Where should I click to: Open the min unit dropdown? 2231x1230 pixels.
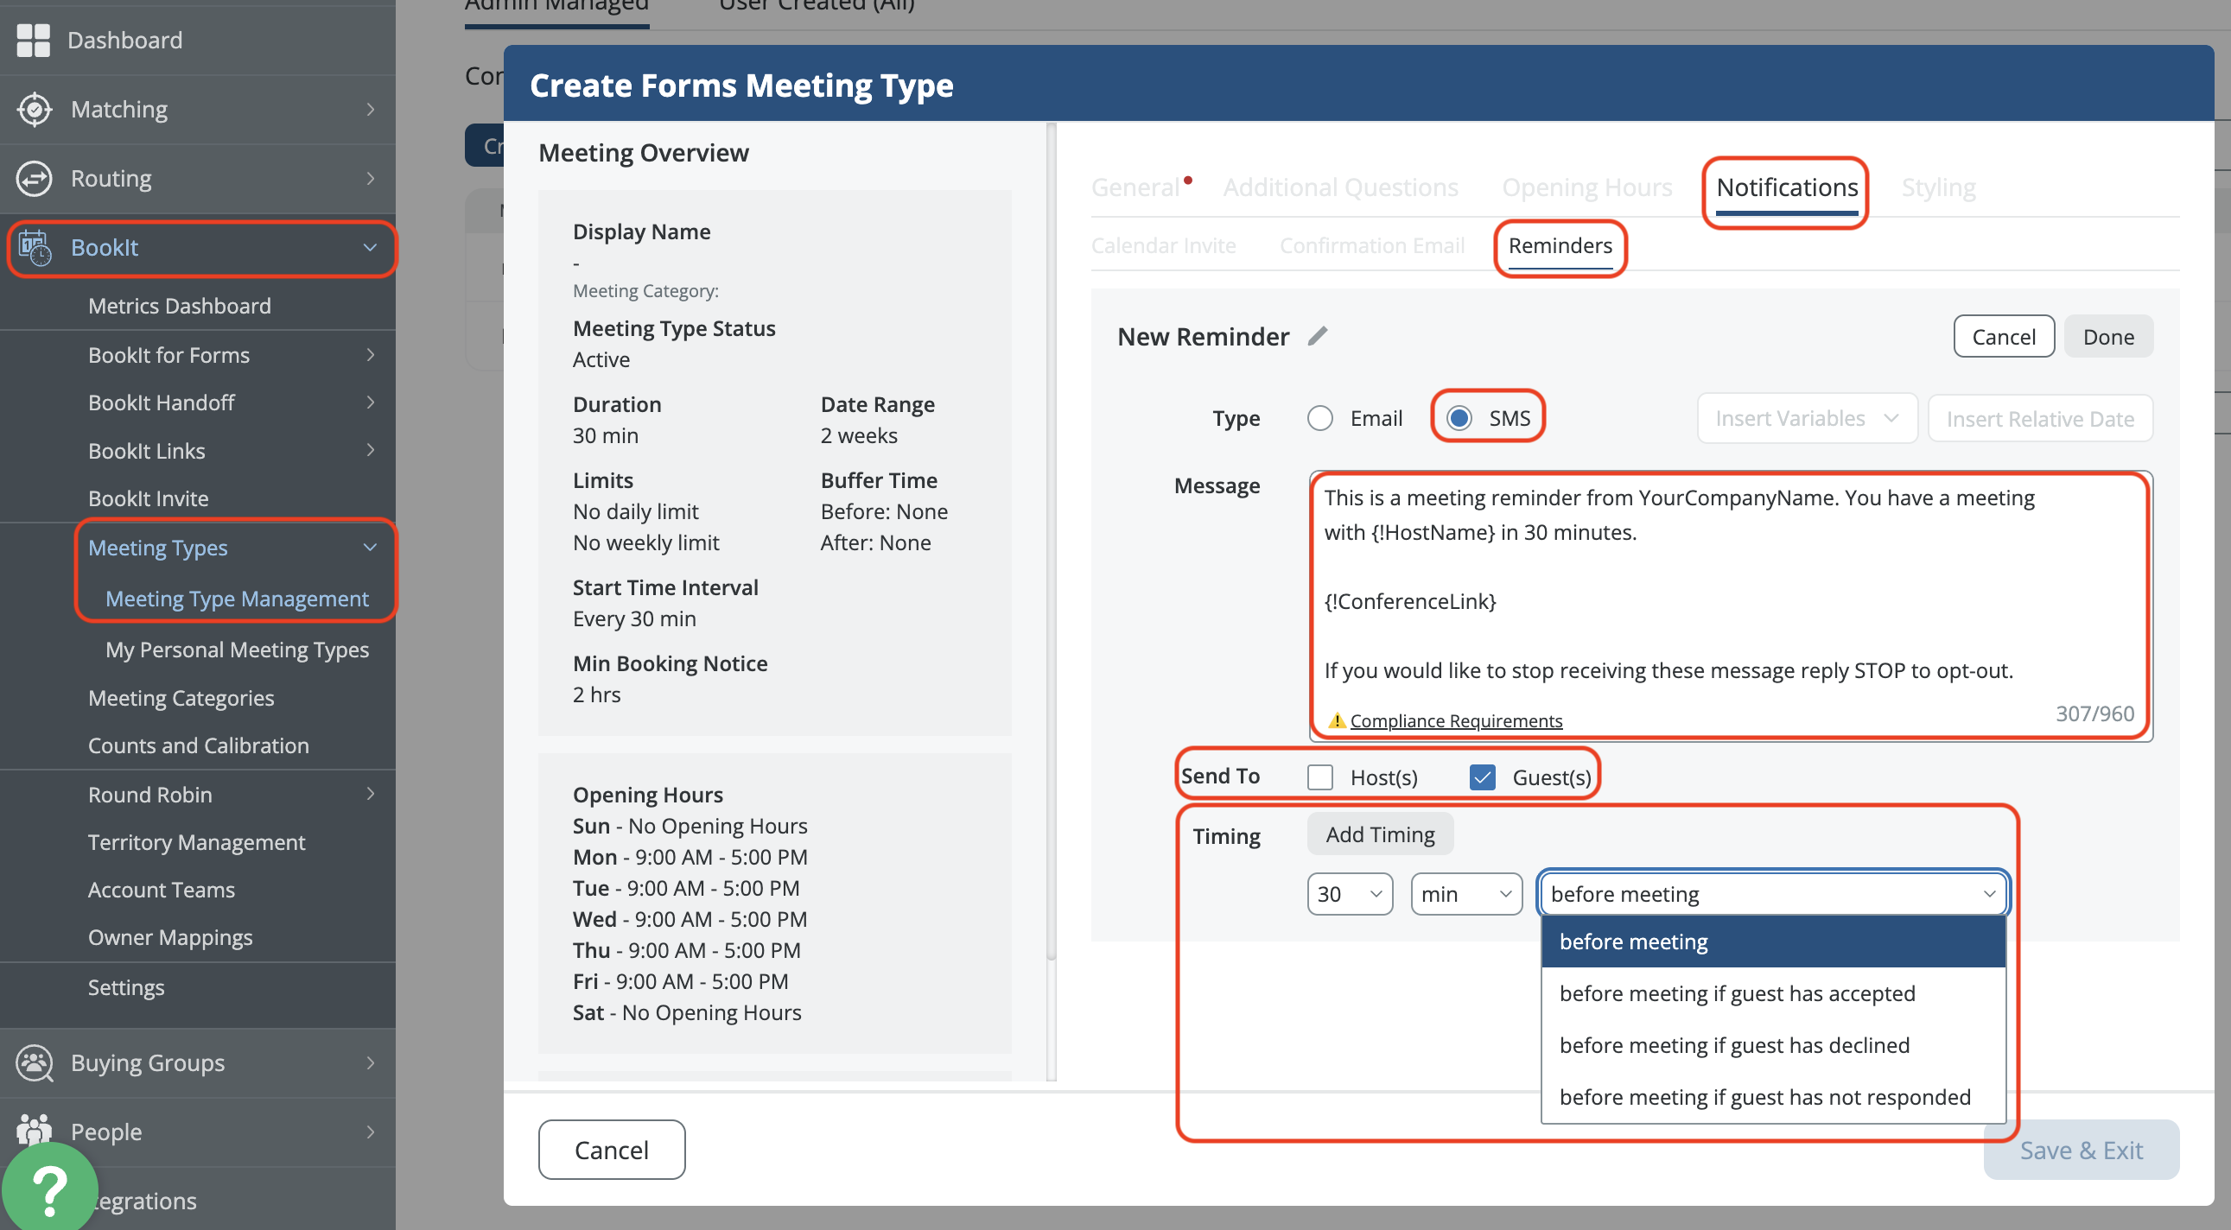click(x=1465, y=893)
